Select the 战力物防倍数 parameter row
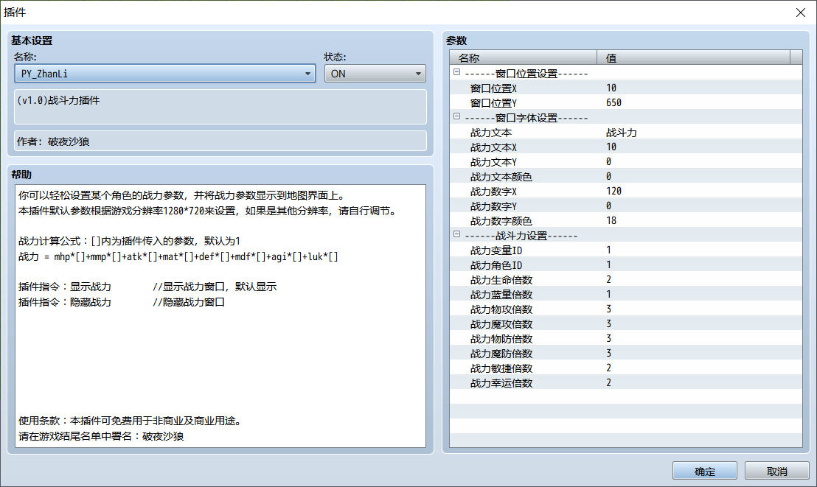 coord(626,339)
